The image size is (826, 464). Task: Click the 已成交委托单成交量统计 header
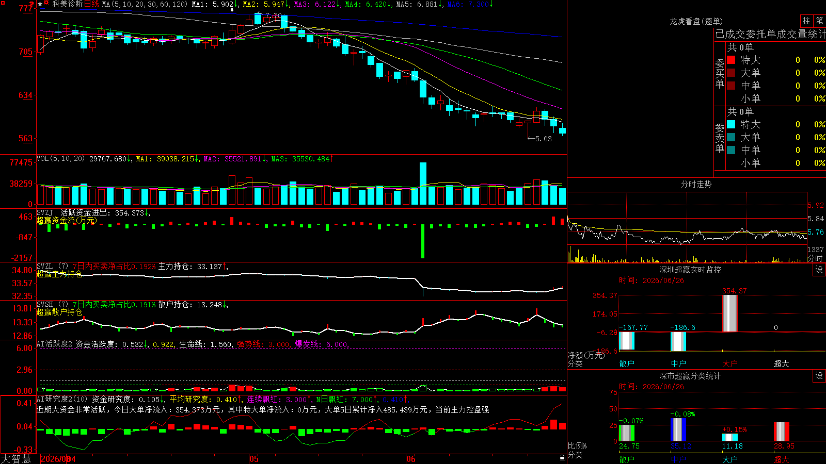point(770,34)
